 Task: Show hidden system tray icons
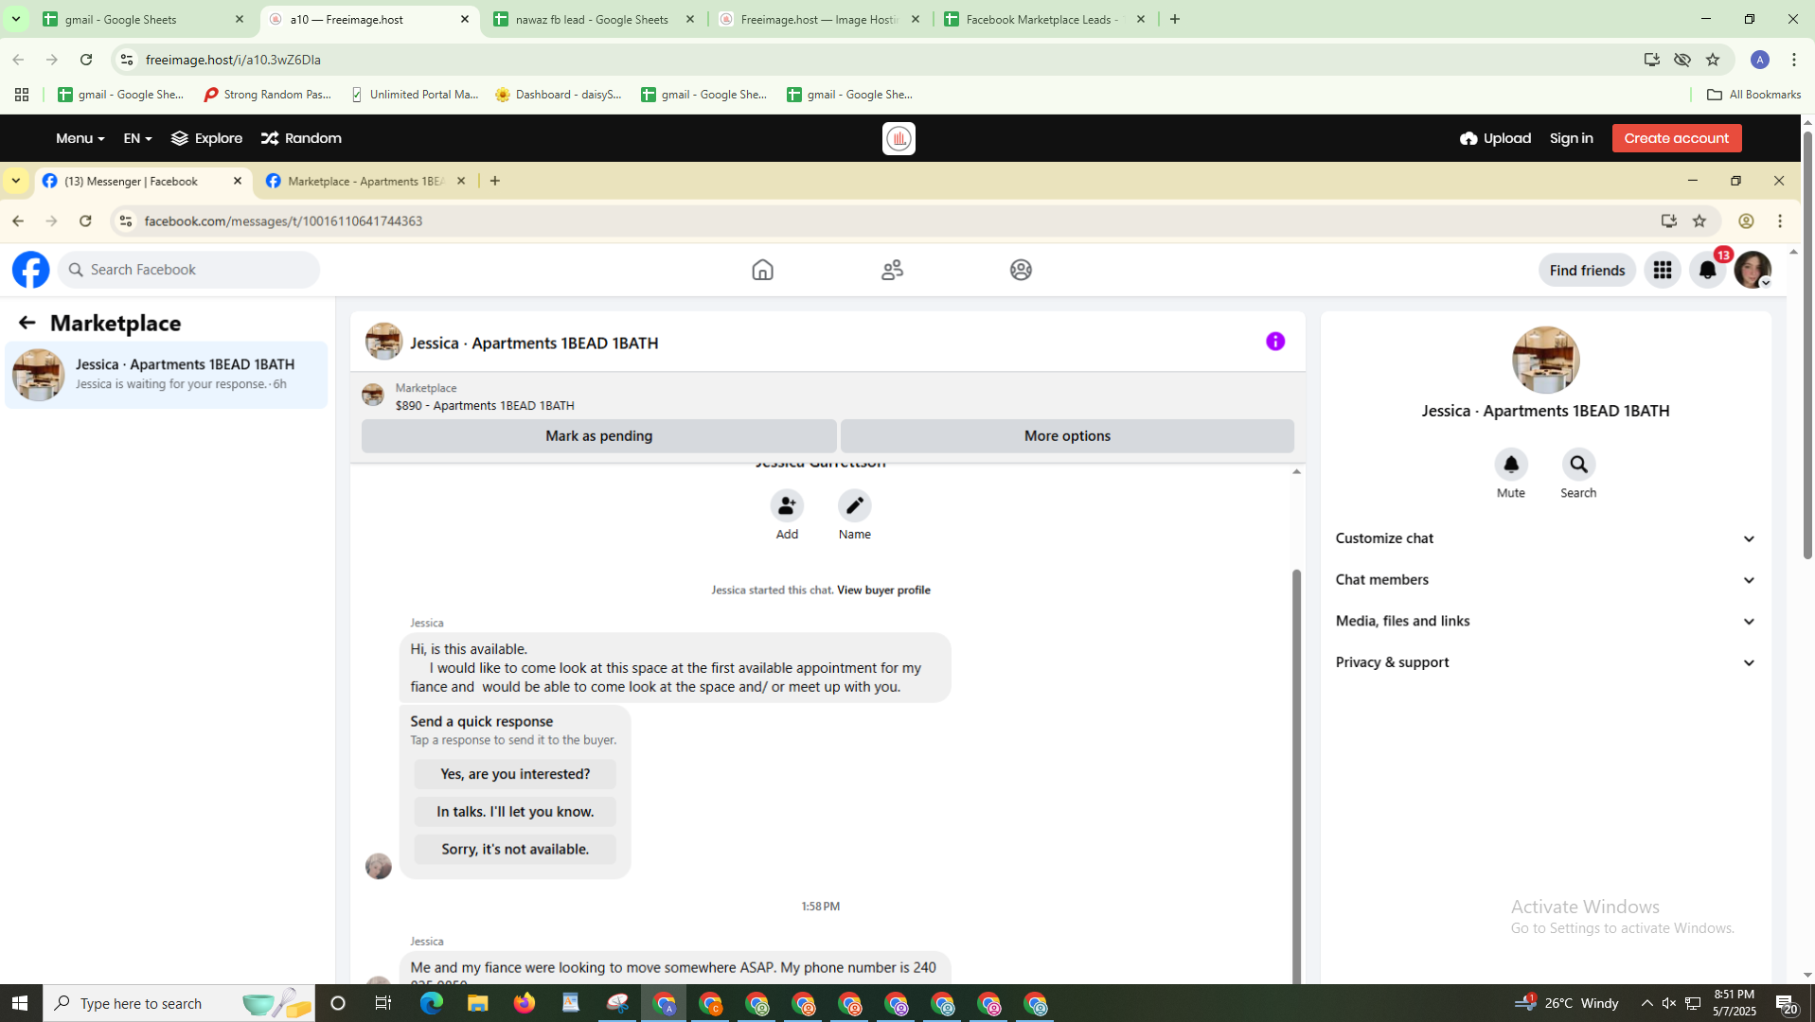pos(1646,1003)
